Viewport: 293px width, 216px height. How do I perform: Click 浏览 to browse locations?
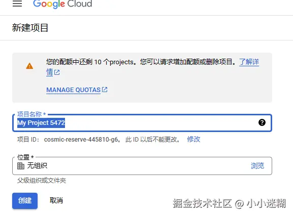(257, 165)
